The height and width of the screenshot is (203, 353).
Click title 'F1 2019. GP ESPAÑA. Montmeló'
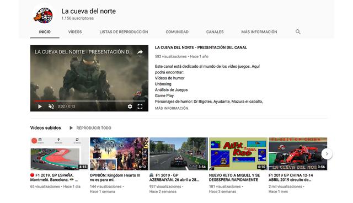(54, 177)
